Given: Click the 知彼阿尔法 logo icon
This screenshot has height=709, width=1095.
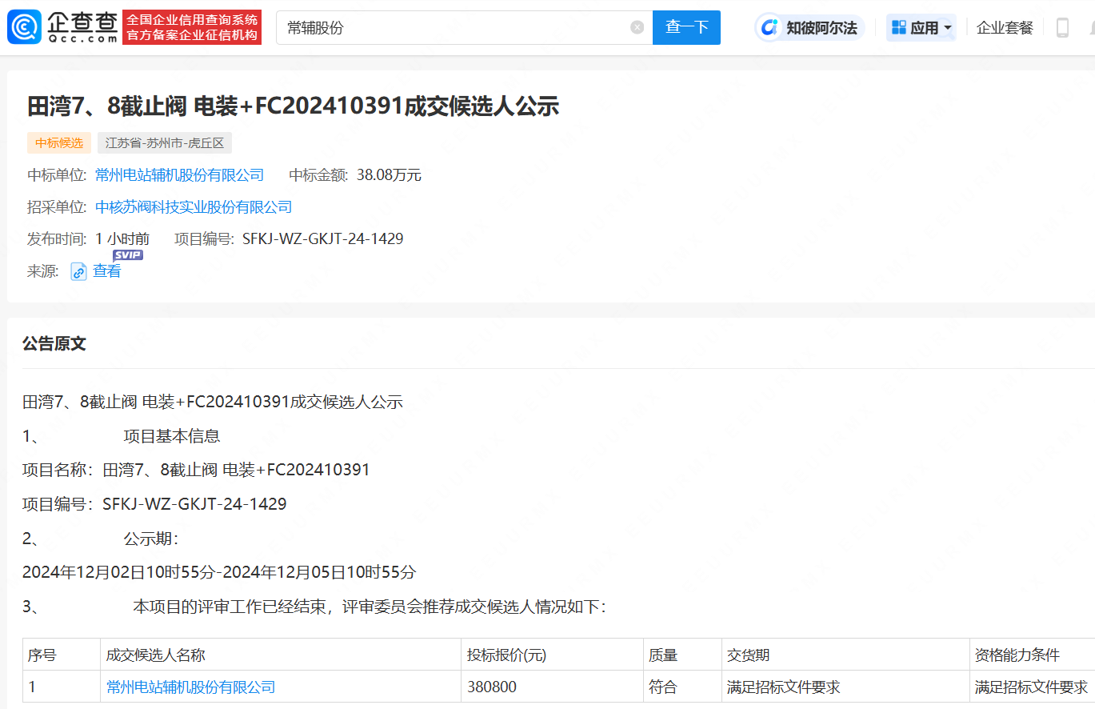Looking at the screenshot, I should click(x=770, y=27).
